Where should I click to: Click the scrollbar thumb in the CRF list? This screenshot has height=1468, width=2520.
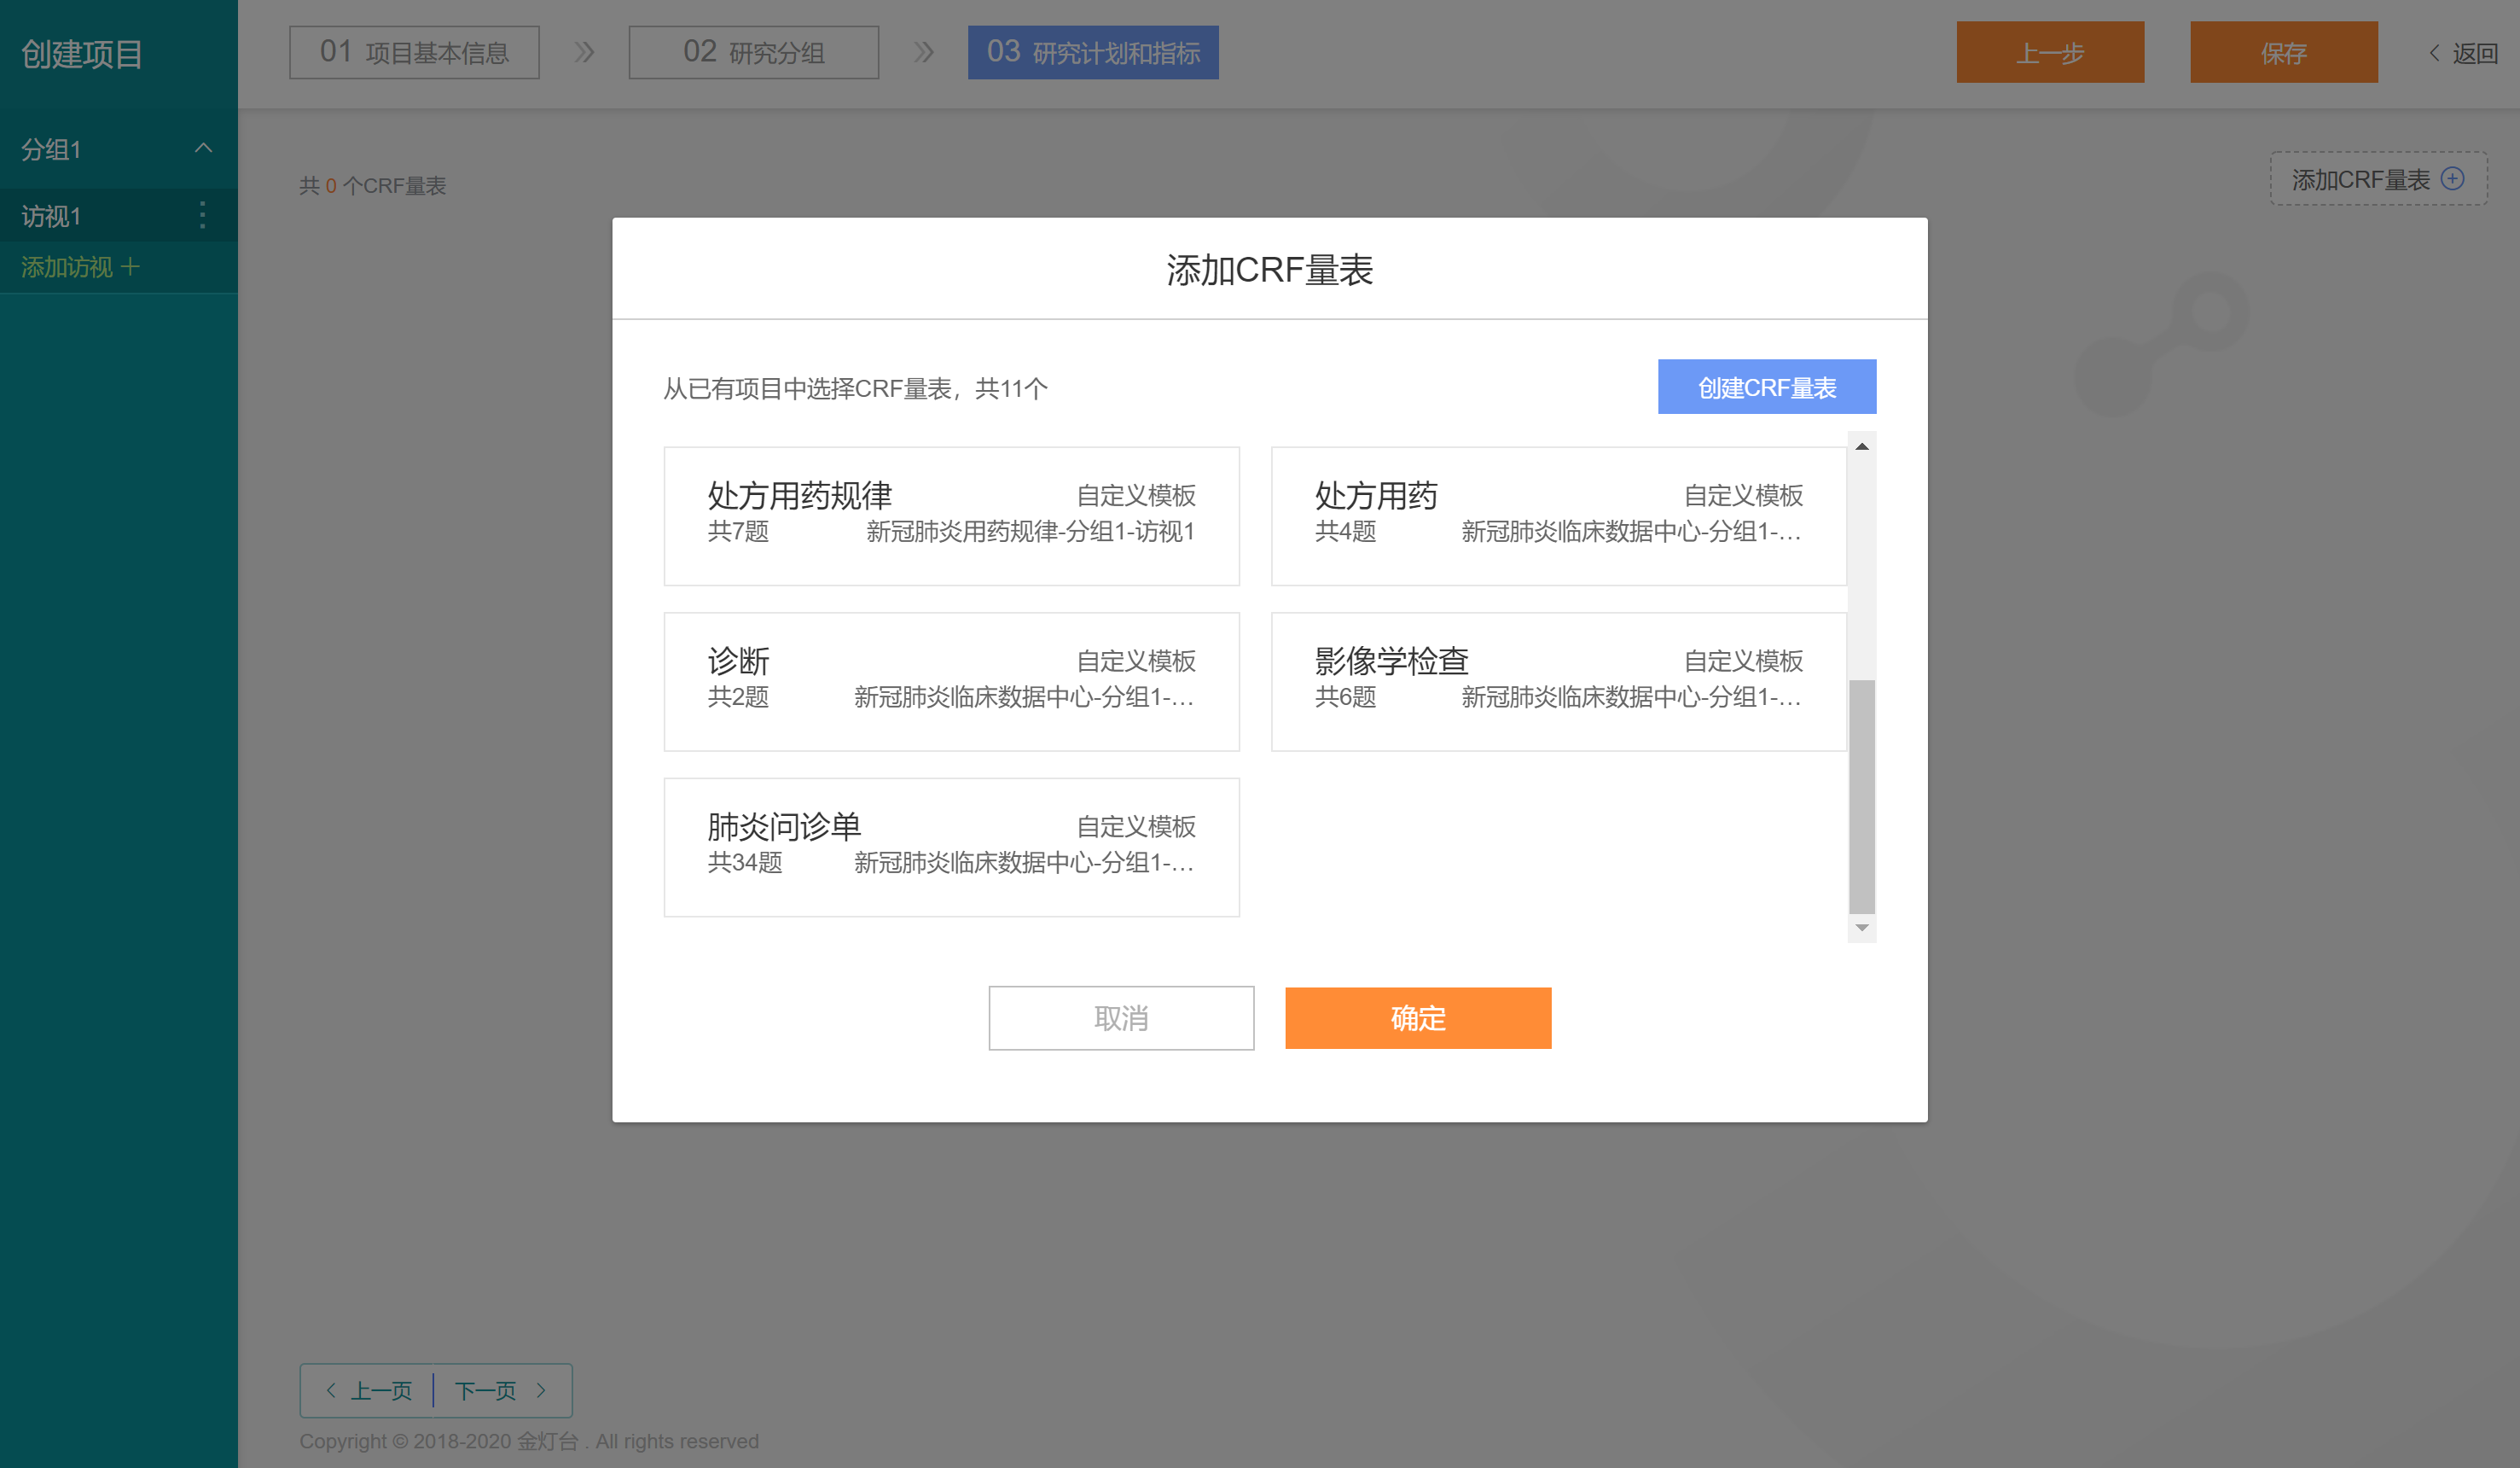(x=1861, y=795)
